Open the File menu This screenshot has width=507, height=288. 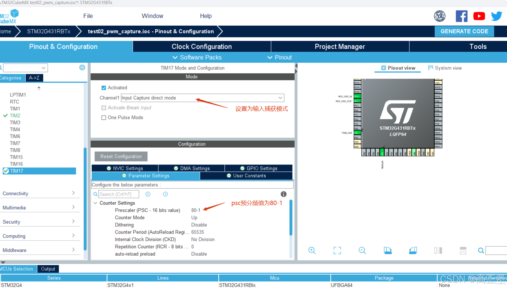pos(88,16)
